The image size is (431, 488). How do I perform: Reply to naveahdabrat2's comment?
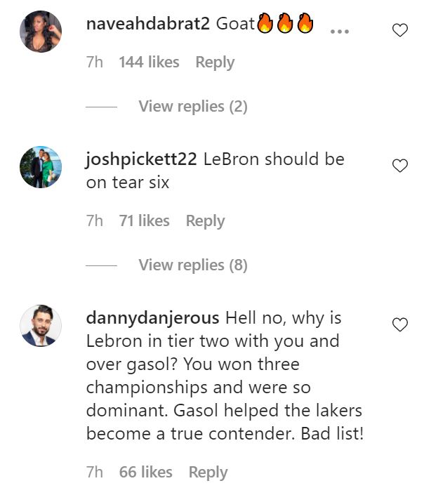pyautogui.click(x=215, y=62)
